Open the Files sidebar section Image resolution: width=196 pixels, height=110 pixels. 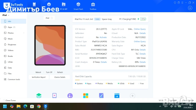[13, 73]
